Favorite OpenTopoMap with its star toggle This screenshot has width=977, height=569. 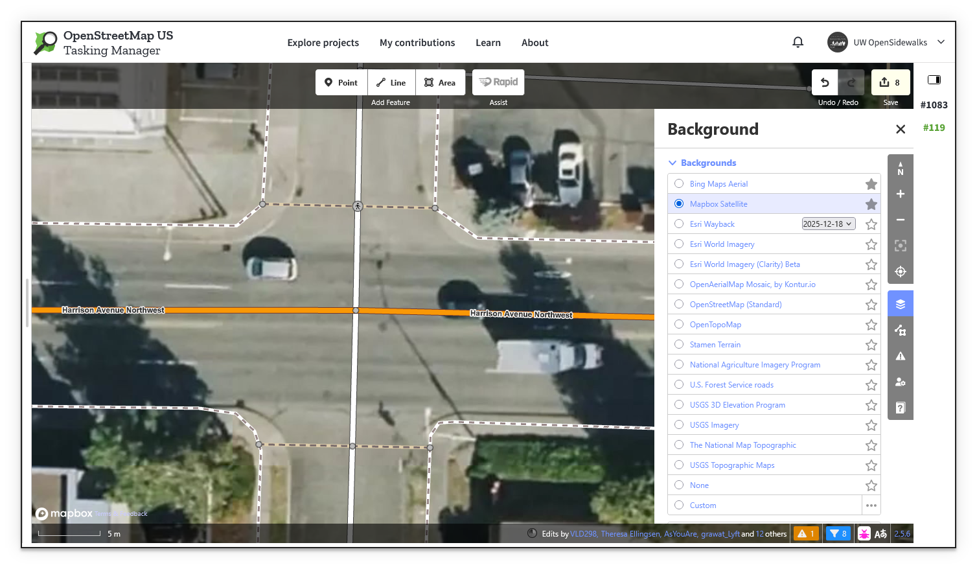pyautogui.click(x=871, y=324)
